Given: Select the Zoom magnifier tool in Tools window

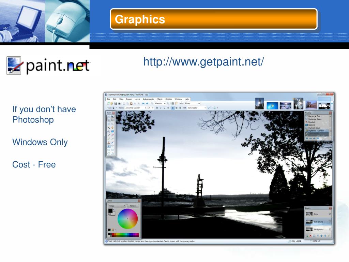Looking at the screenshot, I should 112,124.
